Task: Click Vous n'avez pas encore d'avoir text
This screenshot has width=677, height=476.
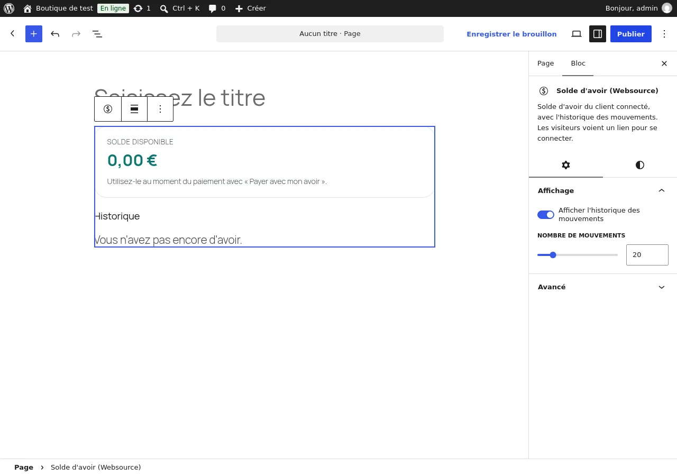Action: tap(168, 240)
